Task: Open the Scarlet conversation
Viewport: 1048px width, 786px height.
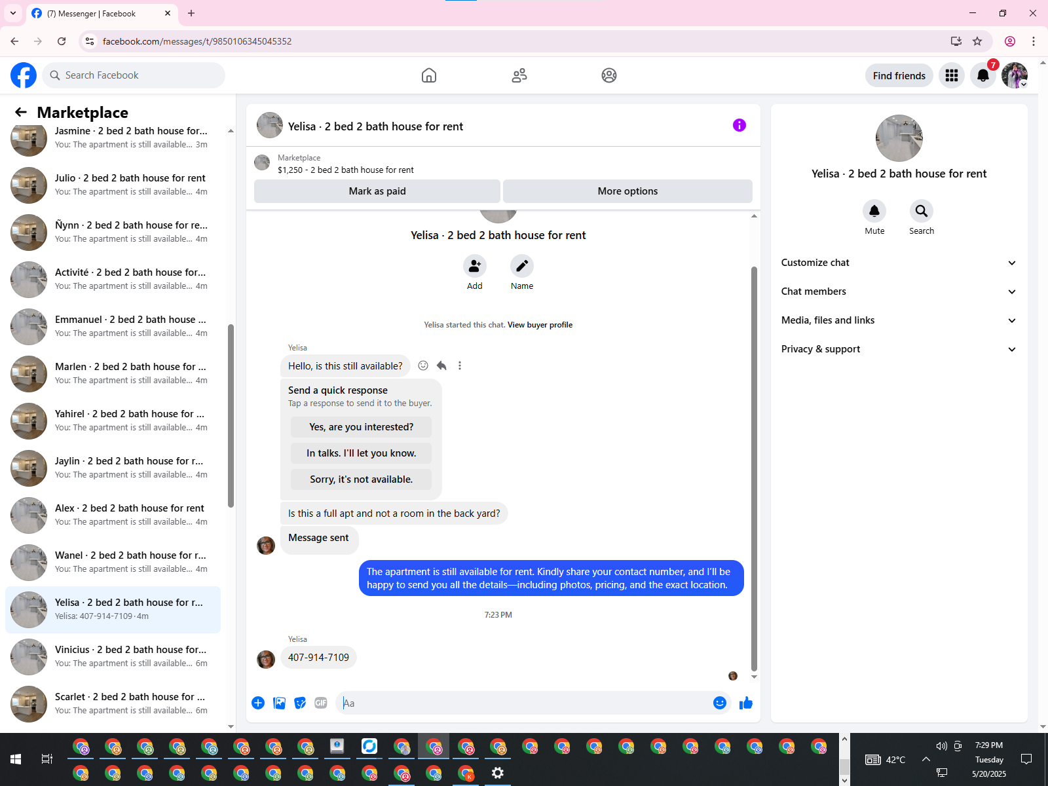Action: click(113, 703)
